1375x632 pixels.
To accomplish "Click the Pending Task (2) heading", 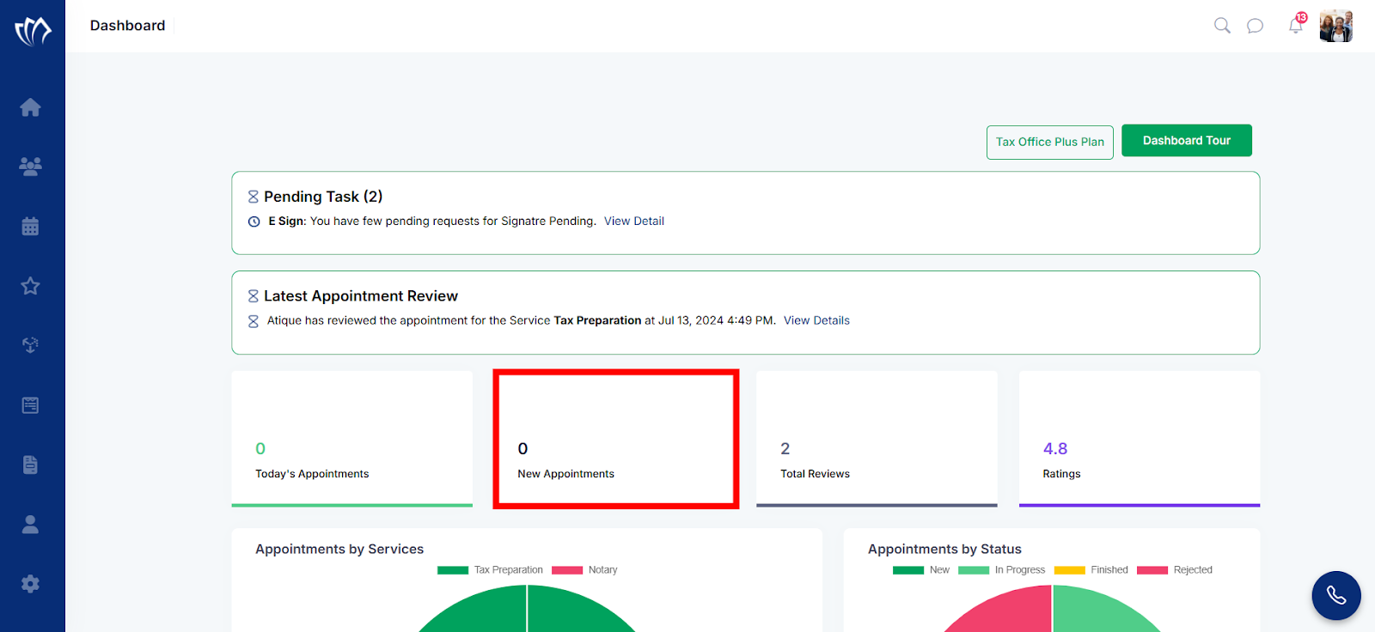I will tap(323, 197).
